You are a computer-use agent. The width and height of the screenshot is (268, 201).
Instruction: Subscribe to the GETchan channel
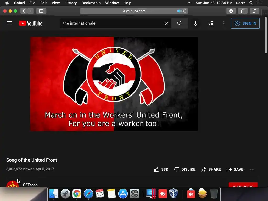click(x=243, y=185)
